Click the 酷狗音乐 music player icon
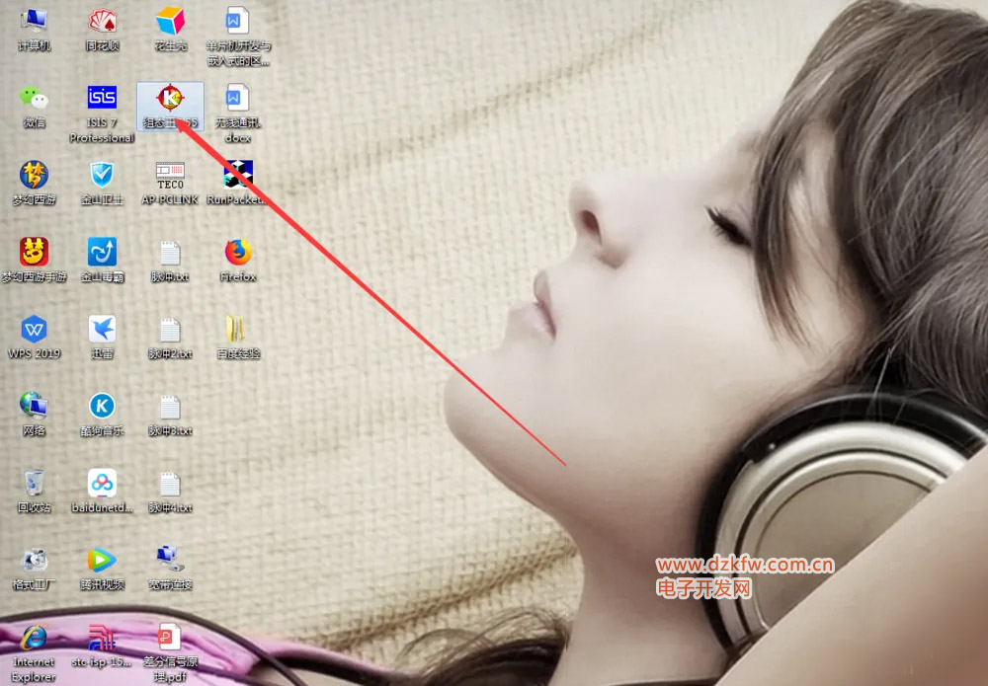The height and width of the screenshot is (686, 988). (102, 407)
